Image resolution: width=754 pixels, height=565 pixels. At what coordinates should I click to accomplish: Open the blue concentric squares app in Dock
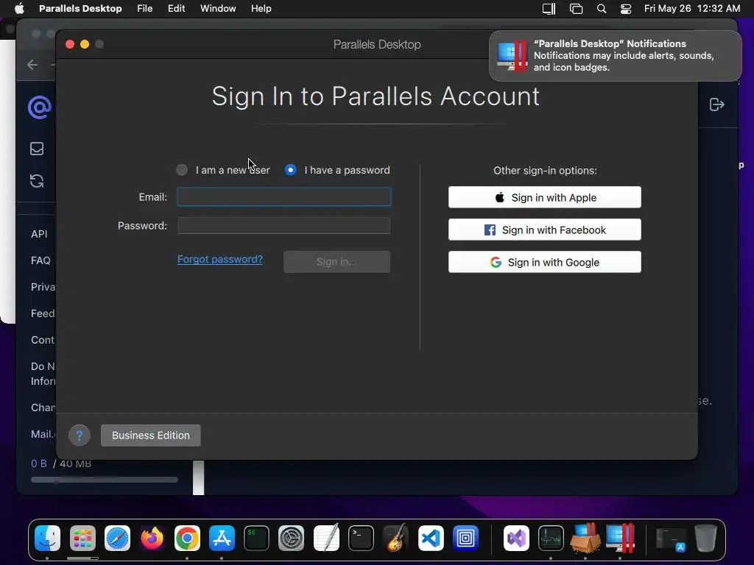pos(465,538)
